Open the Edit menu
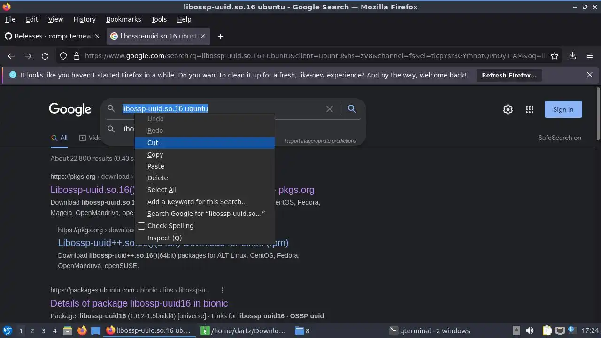 point(32,19)
